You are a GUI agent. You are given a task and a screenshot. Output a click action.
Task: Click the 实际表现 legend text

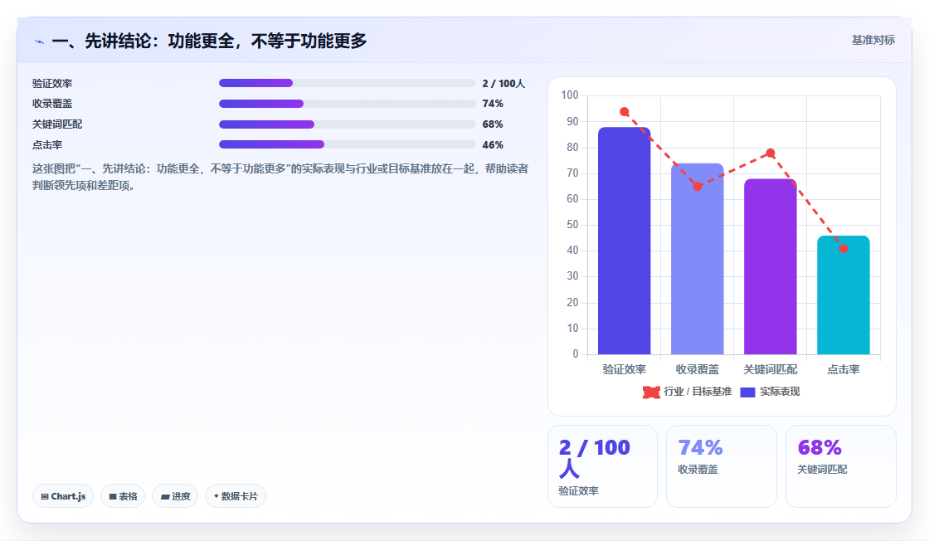(x=780, y=392)
